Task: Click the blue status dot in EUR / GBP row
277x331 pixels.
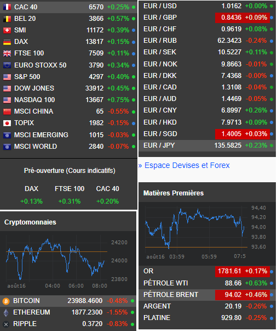Action: pos(272,18)
